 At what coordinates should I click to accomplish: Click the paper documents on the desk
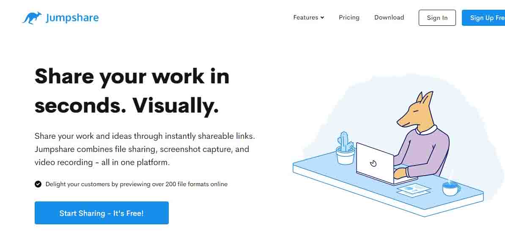413,190
